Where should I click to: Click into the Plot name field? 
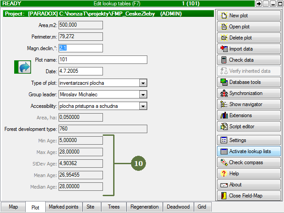point(103,59)
